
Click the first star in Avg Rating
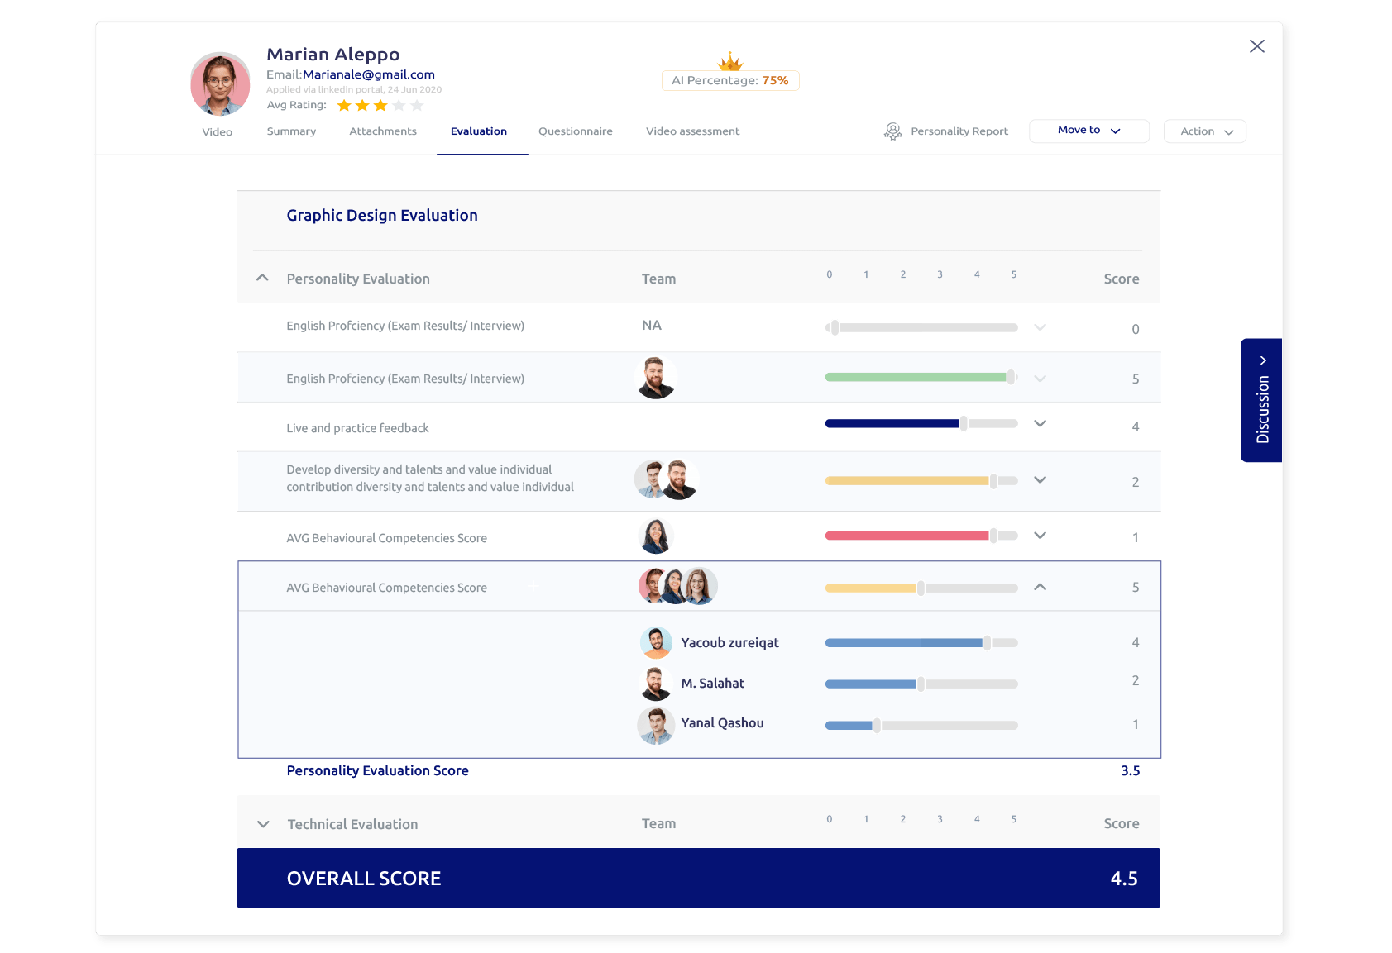point(342,105)
